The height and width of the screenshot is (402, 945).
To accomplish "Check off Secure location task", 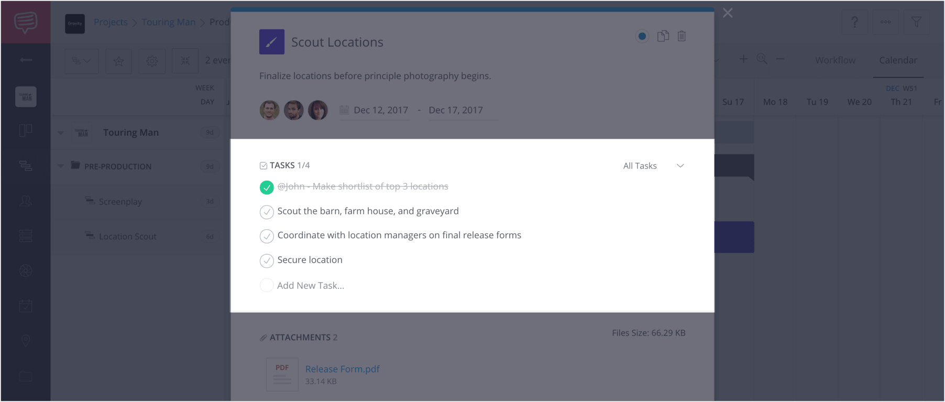I will [x=267, y=261].
